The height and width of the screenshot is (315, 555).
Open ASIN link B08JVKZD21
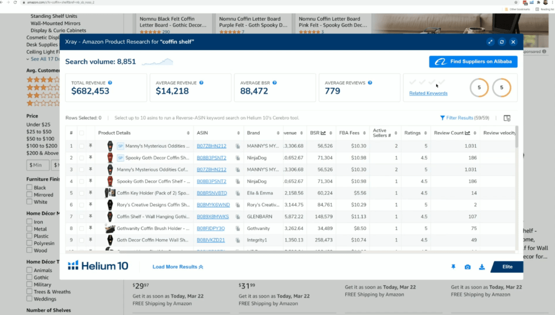(x=211, y=240)
